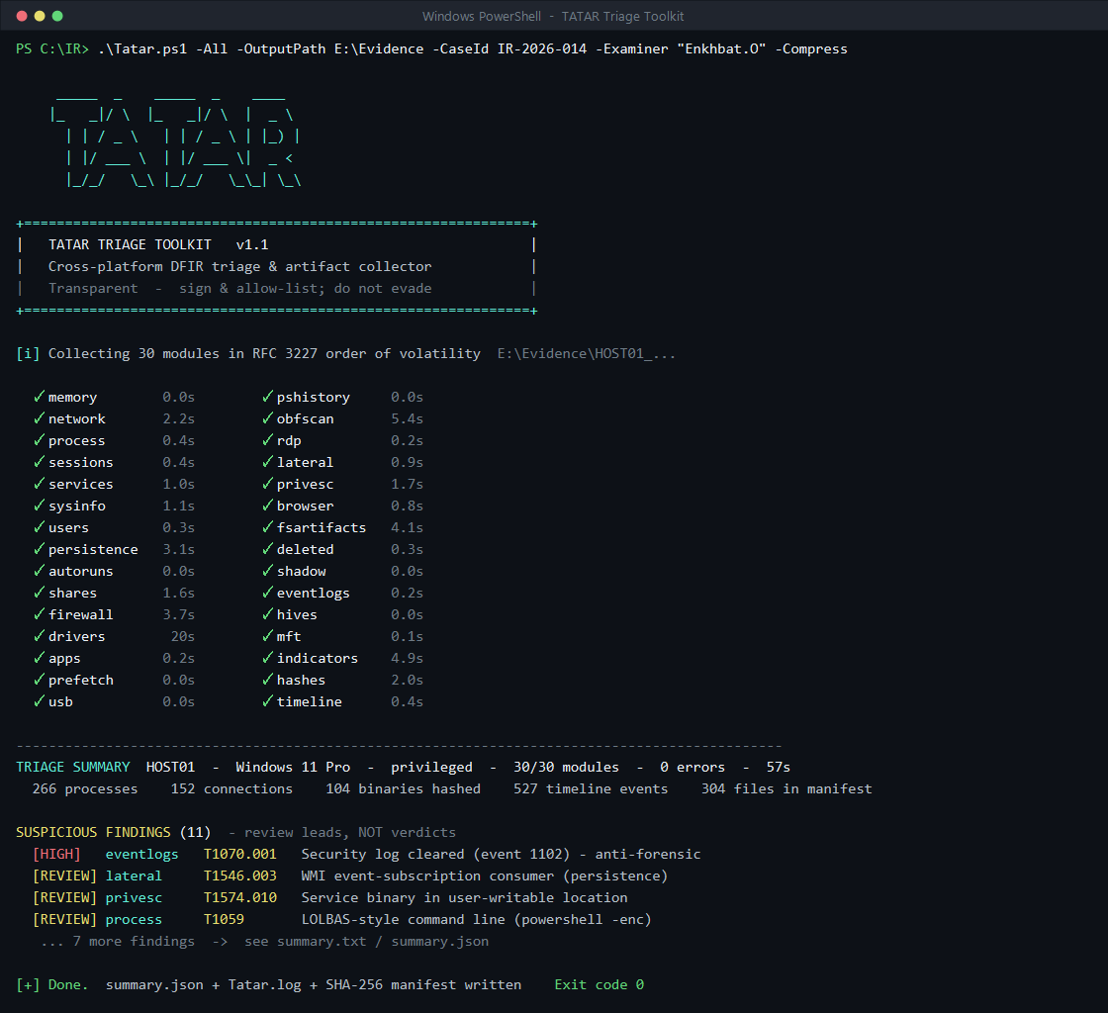Click the checkmark next to 'sysinfo'
This screenshot has height=1013, width=1108.
pos(39,506)
